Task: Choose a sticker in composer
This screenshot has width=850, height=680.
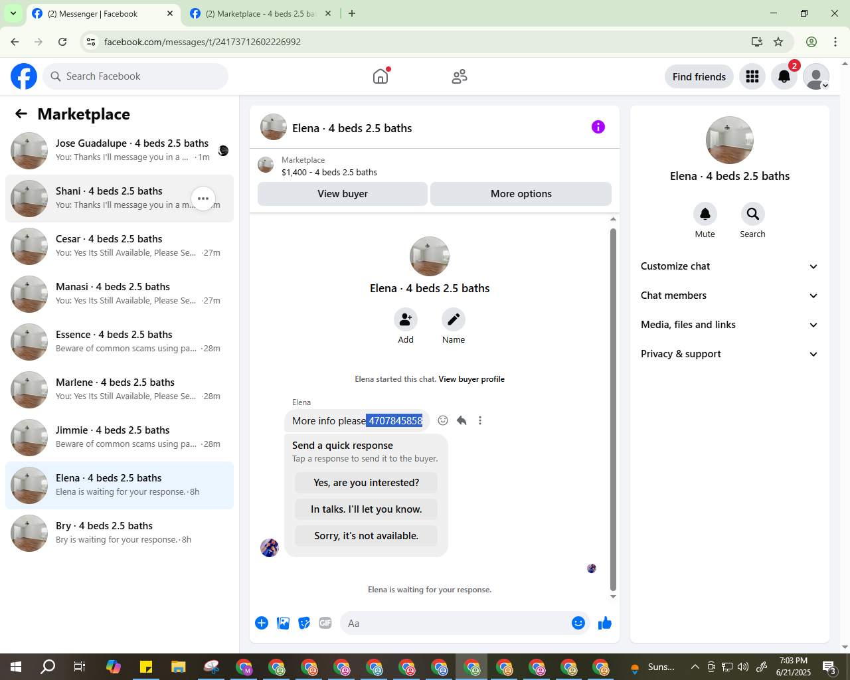Action: click(304, 623)
